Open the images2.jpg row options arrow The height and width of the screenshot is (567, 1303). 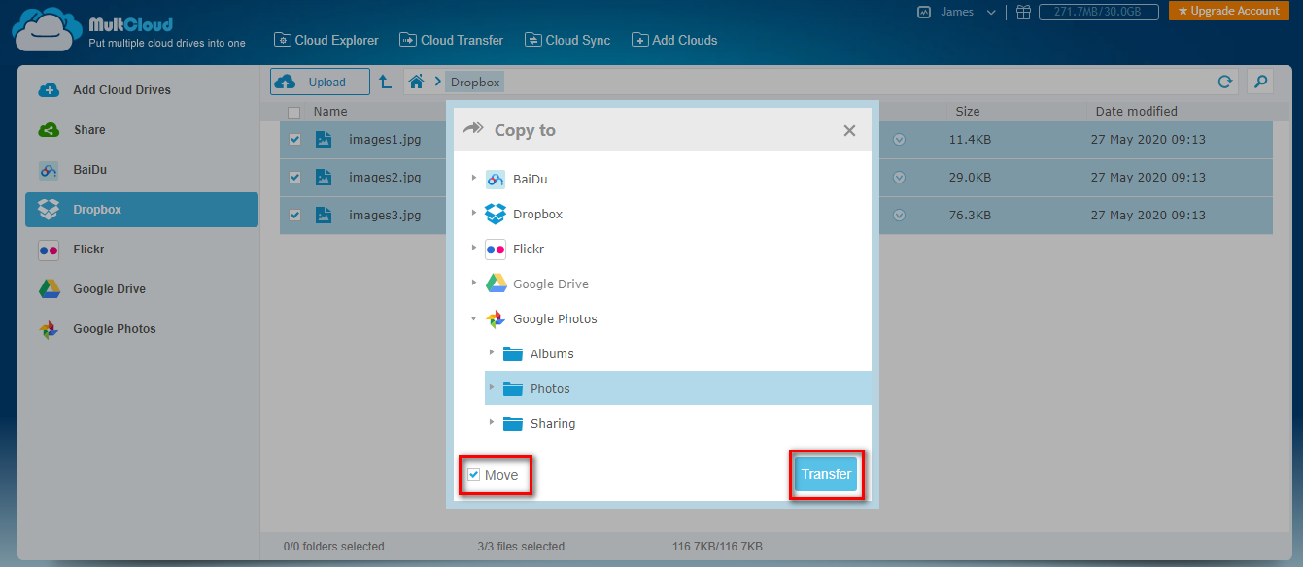pos(899,178)
